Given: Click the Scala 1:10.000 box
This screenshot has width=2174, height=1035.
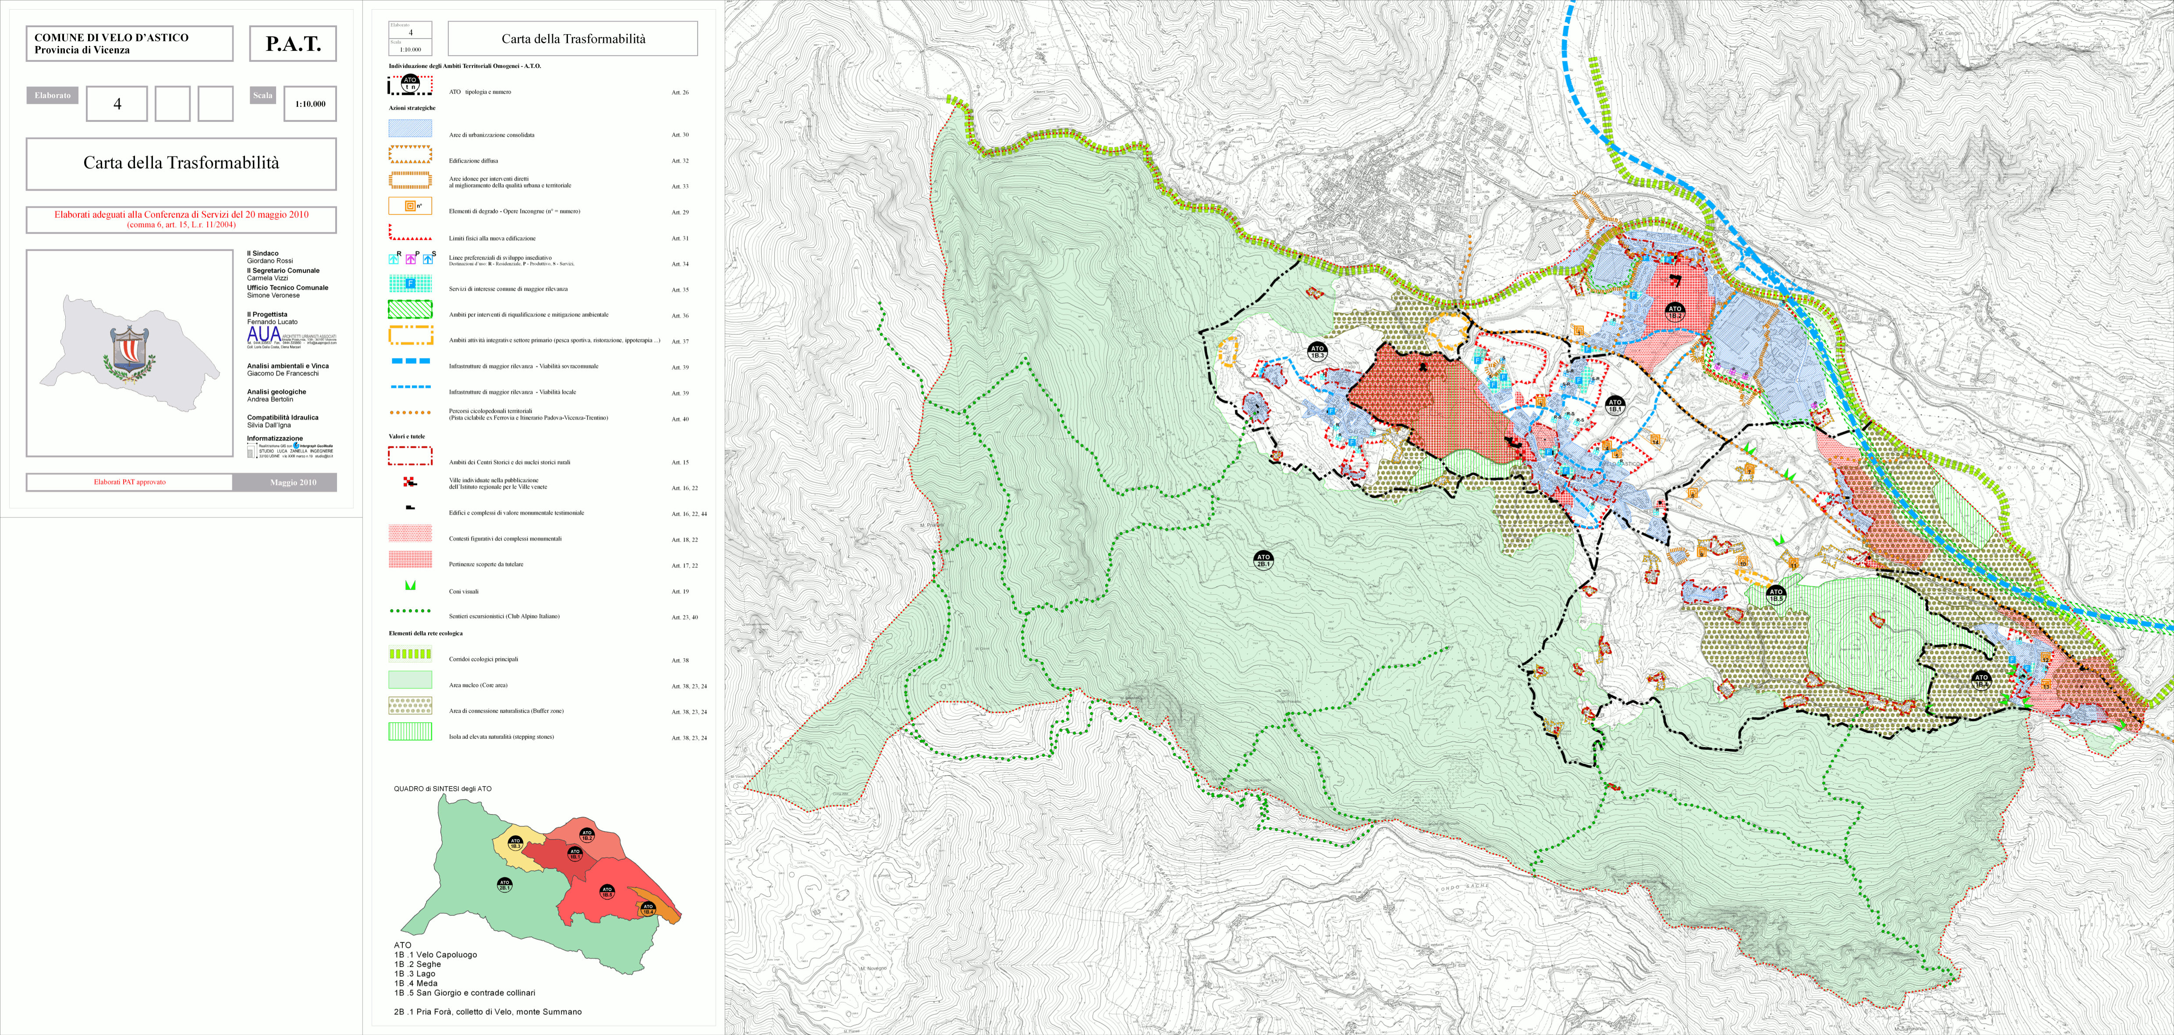Looking at the screenshot, I should (310, 104).
